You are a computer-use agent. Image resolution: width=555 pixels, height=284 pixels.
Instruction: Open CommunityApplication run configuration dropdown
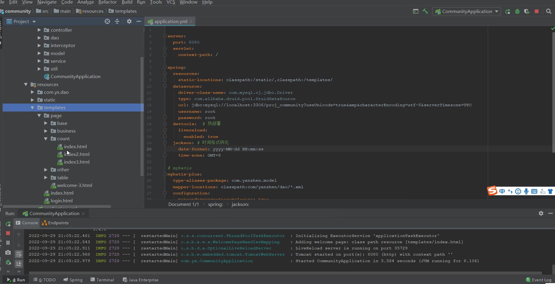pyautogui.click(x=467, y=11)
